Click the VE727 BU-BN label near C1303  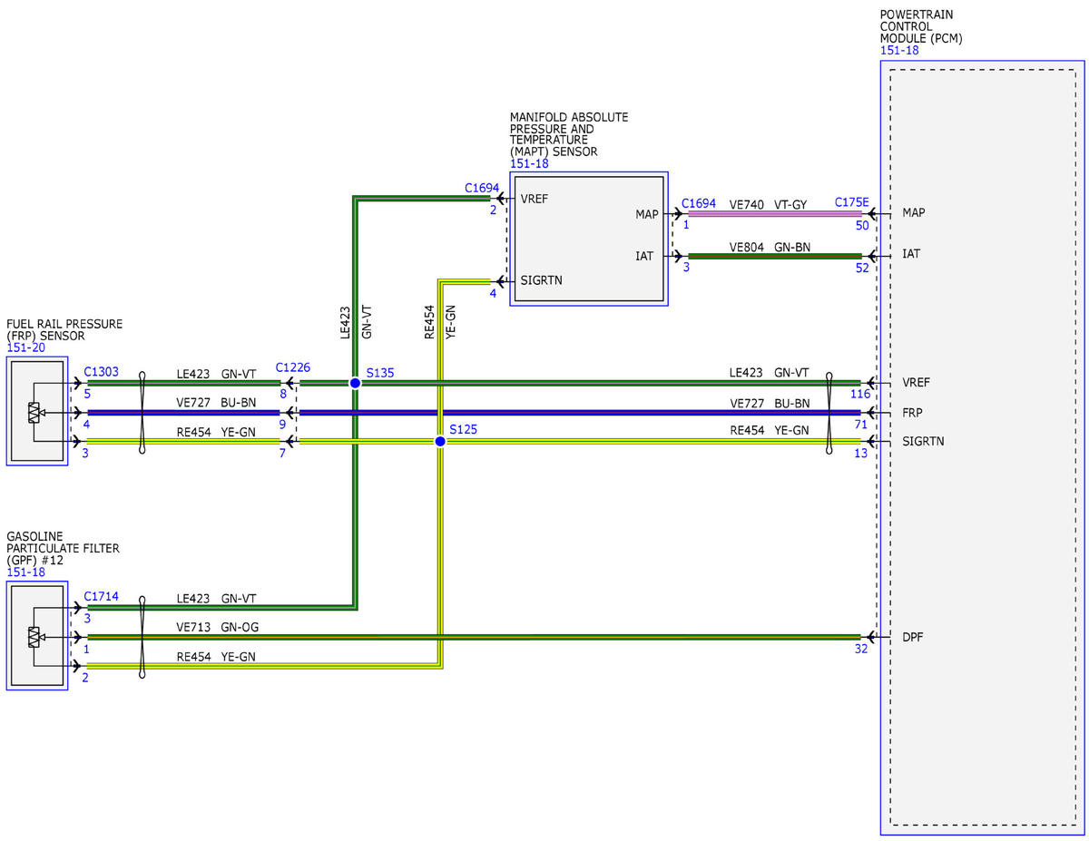(216, 403)
